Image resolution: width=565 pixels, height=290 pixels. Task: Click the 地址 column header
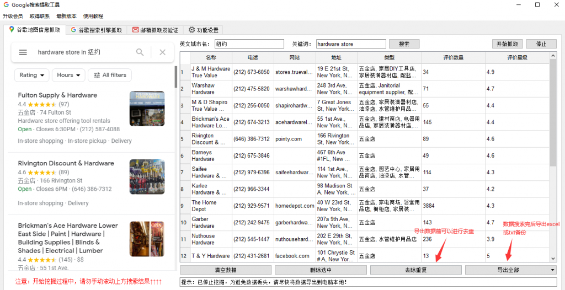click(x=337, y=58)
